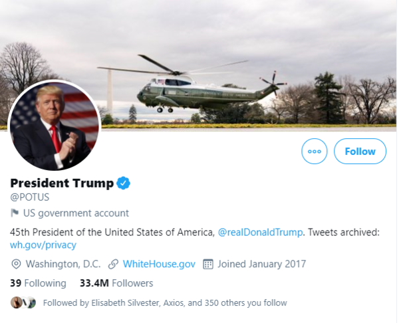
Task: Open the Followed by Elisabeth Silvester text
Action: (165, 303)
